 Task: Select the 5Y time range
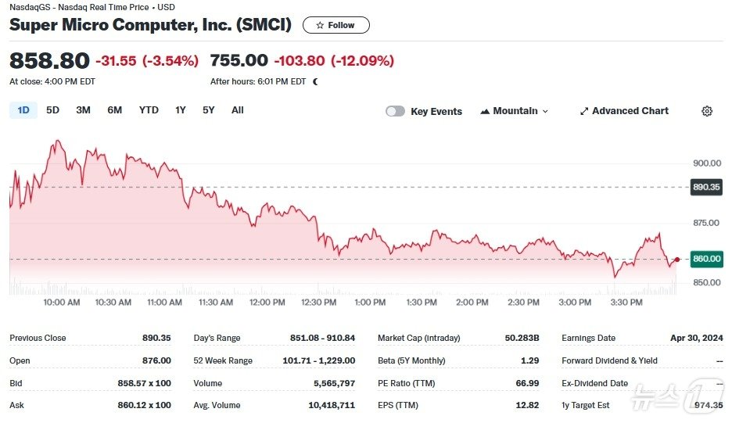208,110
